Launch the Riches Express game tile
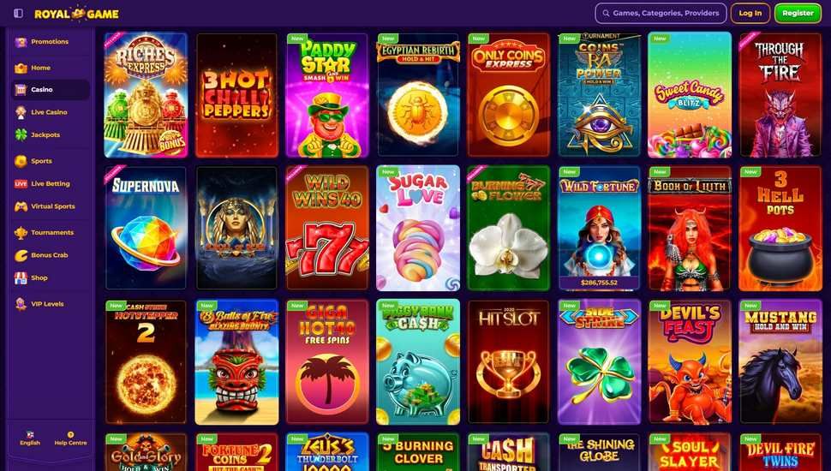The image size is (831, 471). click(x=146, y=95)
